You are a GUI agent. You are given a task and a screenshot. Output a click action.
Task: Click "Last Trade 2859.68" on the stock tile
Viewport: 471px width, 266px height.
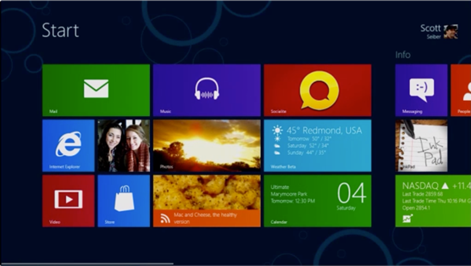pos(423,194)
